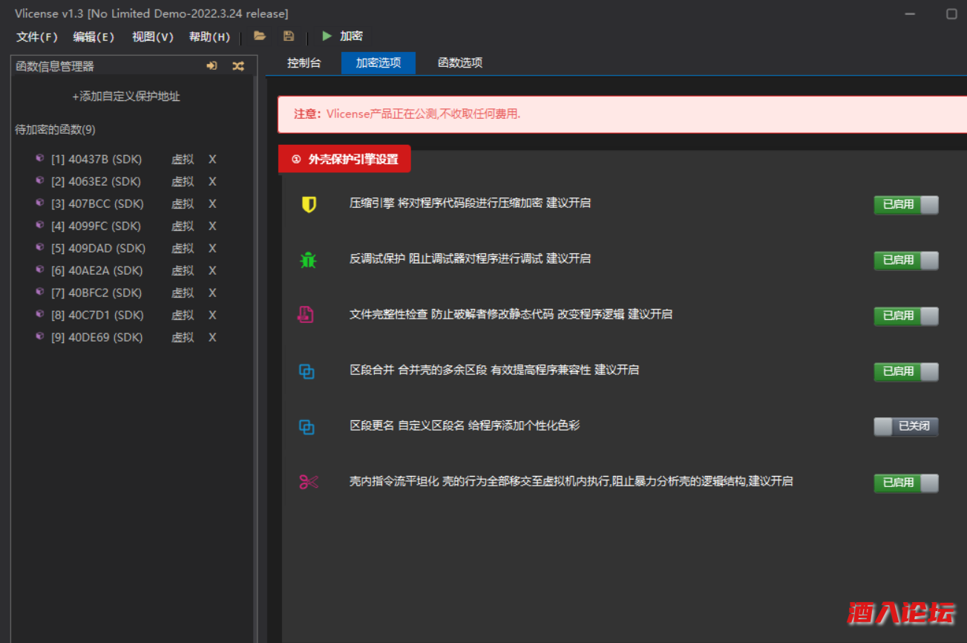Click +添加自定义保护地址
967x643 pixels.
coord(126,97)
